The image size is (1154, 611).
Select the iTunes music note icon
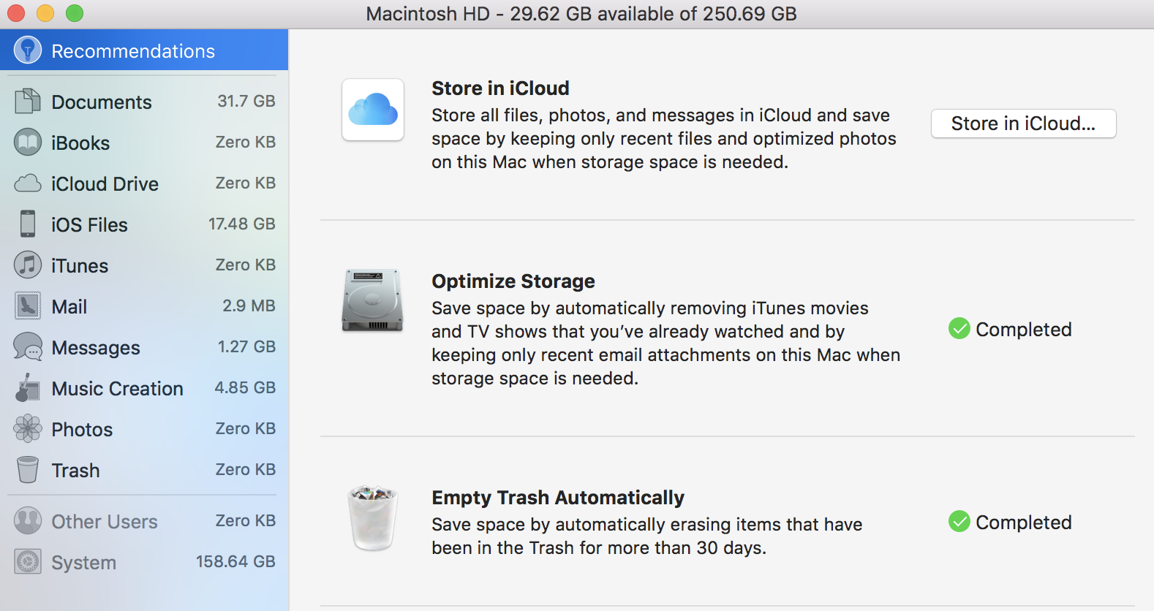pyautogui.click(x=28, y=265)
